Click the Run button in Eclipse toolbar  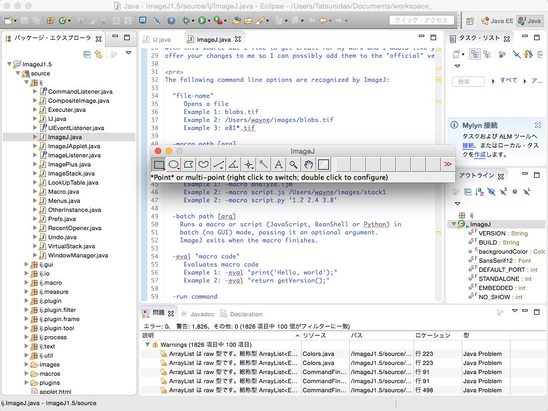pyautogui.click(x=202, y=20)
